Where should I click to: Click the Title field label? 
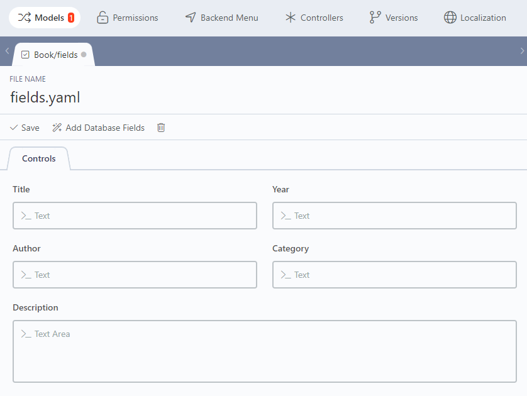tap(21, 189)
